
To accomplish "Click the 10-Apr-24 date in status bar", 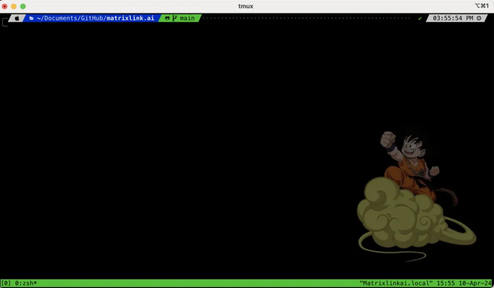I will tap(476, 283).
